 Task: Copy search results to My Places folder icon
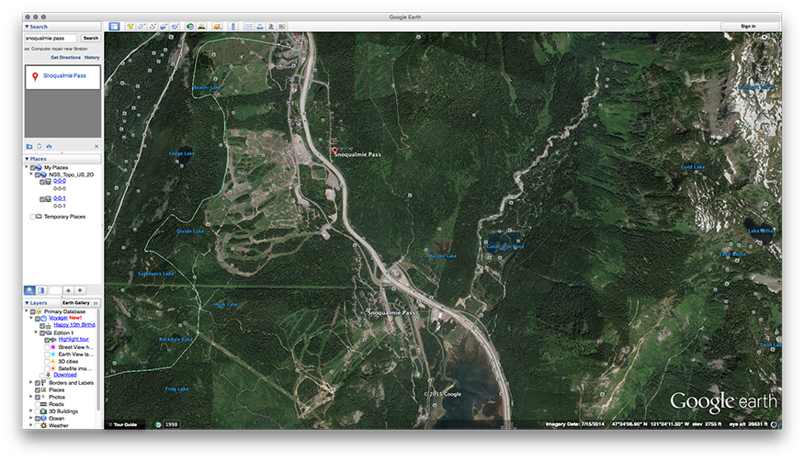[x=29, y=147]
